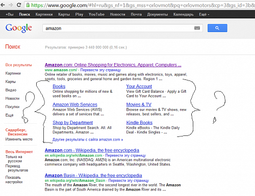Filter by Покупки in left sidebar
The image size is (255, 196).
point(12,107)
